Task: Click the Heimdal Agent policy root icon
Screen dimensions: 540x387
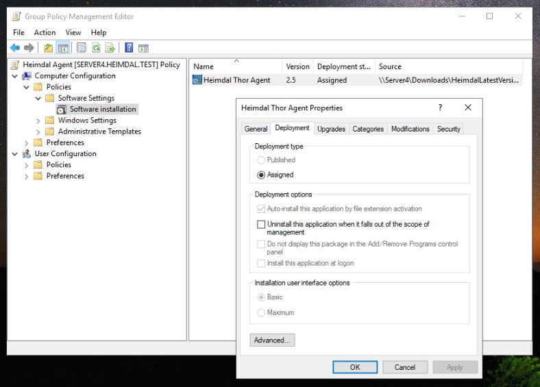Action: 15,65
